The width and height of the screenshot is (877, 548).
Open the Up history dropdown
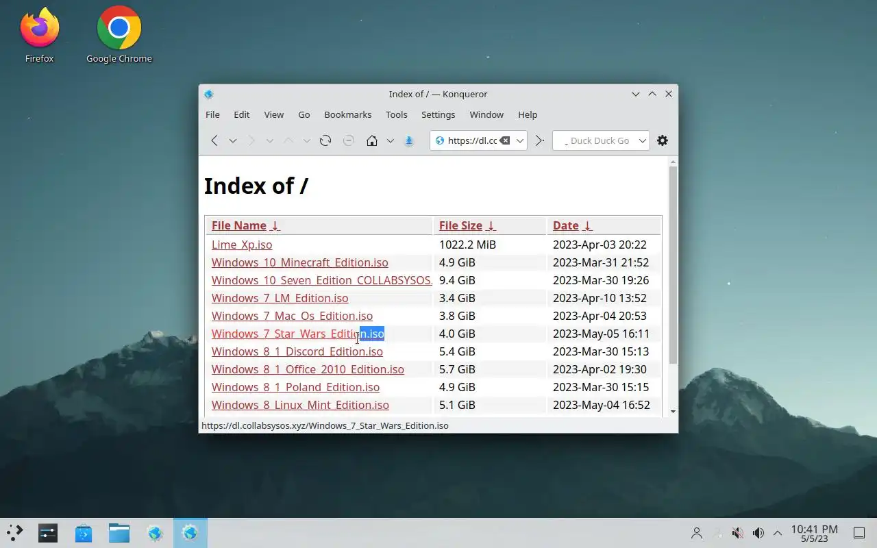click(x=307, y=140)
